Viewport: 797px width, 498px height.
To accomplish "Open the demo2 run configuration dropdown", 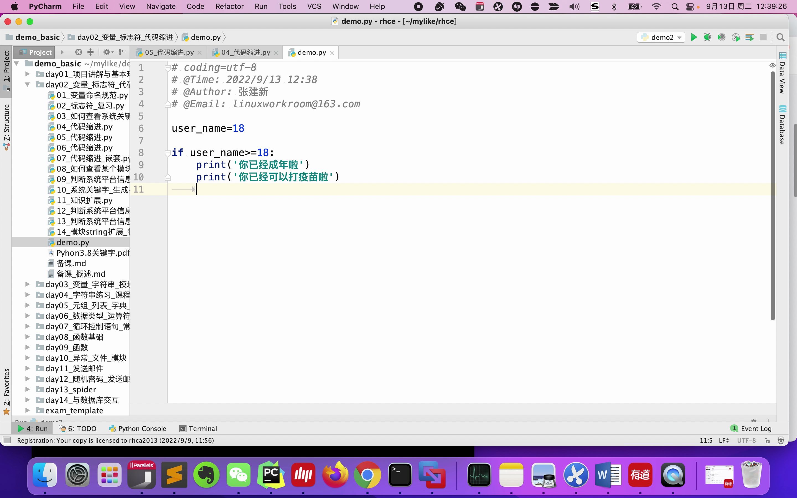I will click(x=661, y=37).
